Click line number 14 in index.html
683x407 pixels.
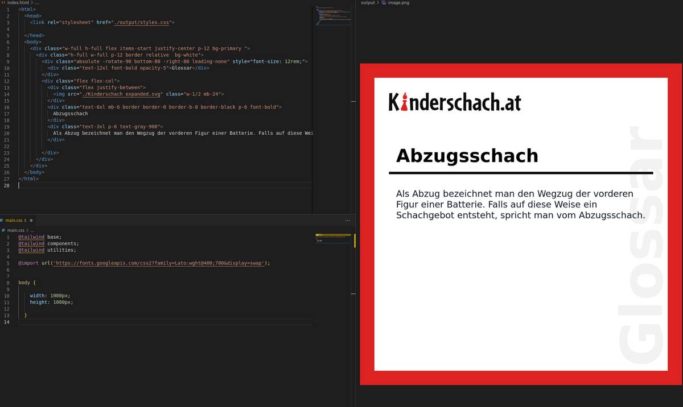click(x=6, y=94)
